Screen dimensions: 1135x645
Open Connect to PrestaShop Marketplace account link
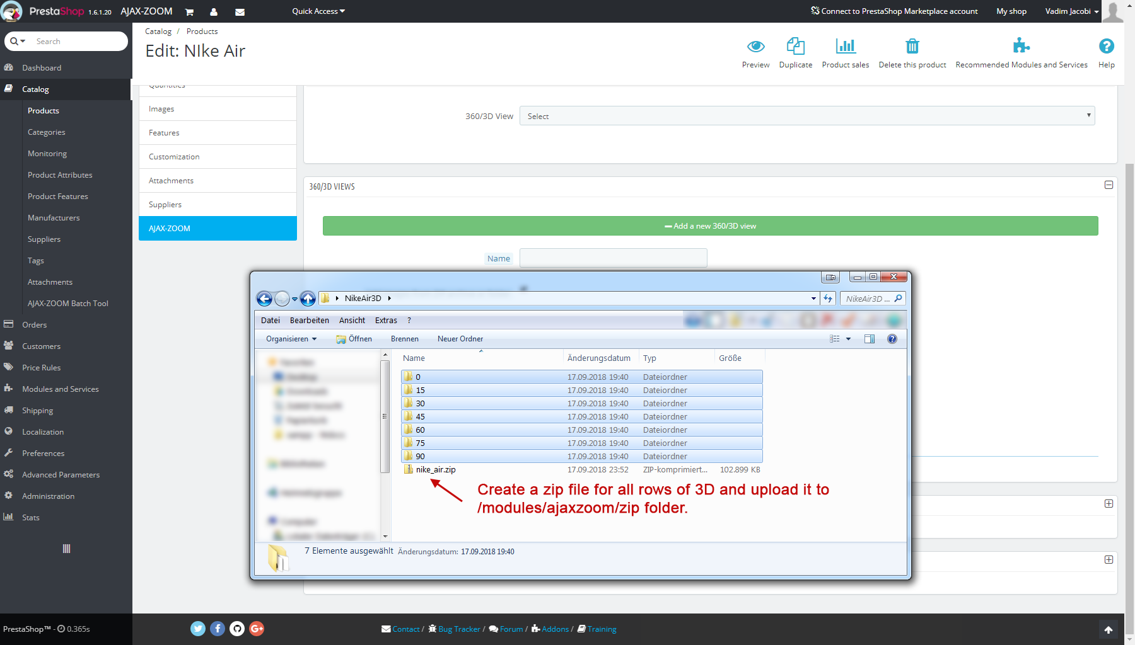coord(894,11)
